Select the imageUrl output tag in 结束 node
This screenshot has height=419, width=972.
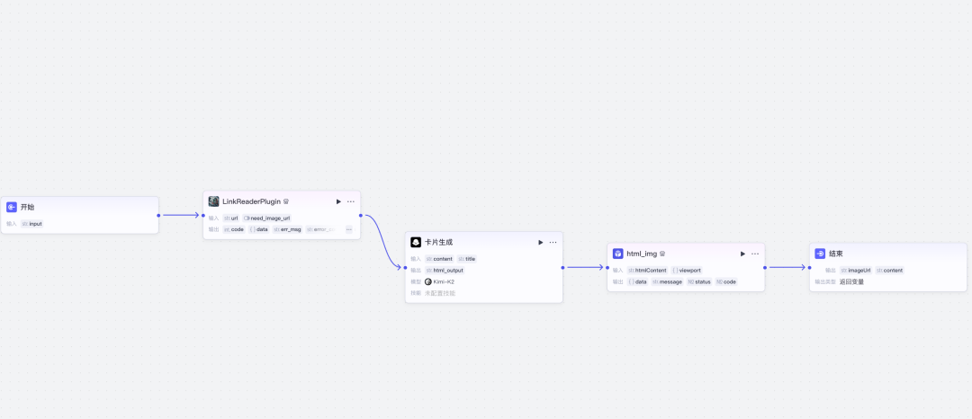click(856, 270)
